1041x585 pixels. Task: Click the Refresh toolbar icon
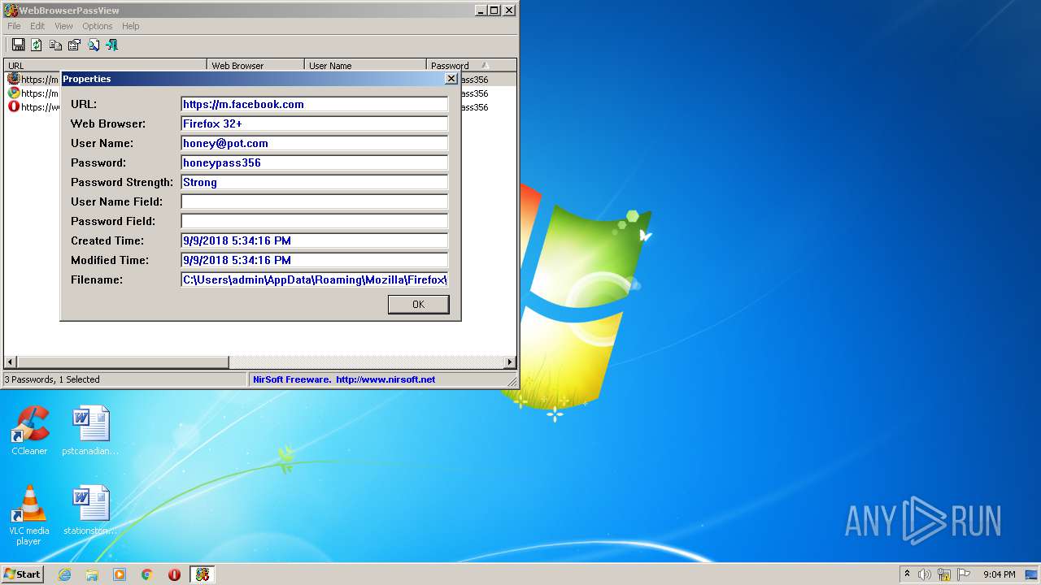click(37, 45)
